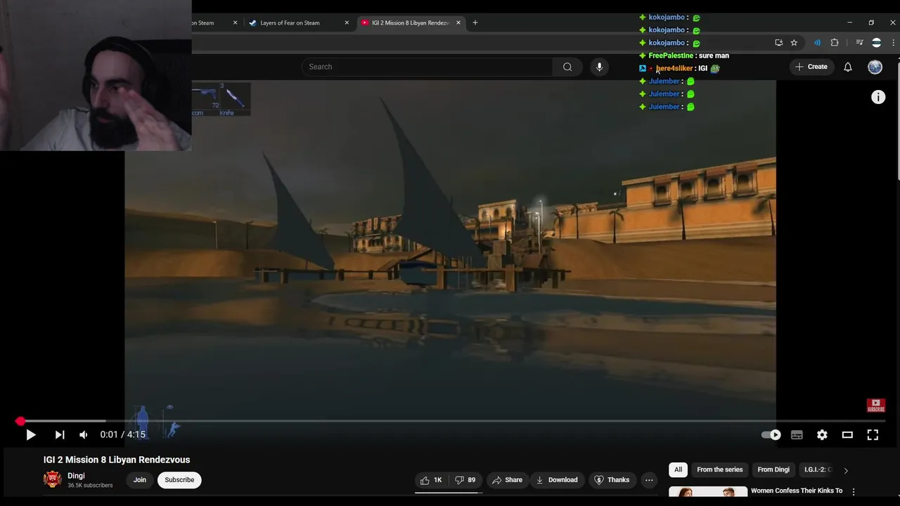Click the 0:01 / 4:15 time display

pyautogui.click(x=123, y=435)
